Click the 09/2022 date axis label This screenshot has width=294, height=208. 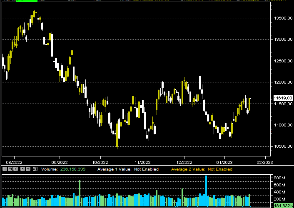click(60, 162)
